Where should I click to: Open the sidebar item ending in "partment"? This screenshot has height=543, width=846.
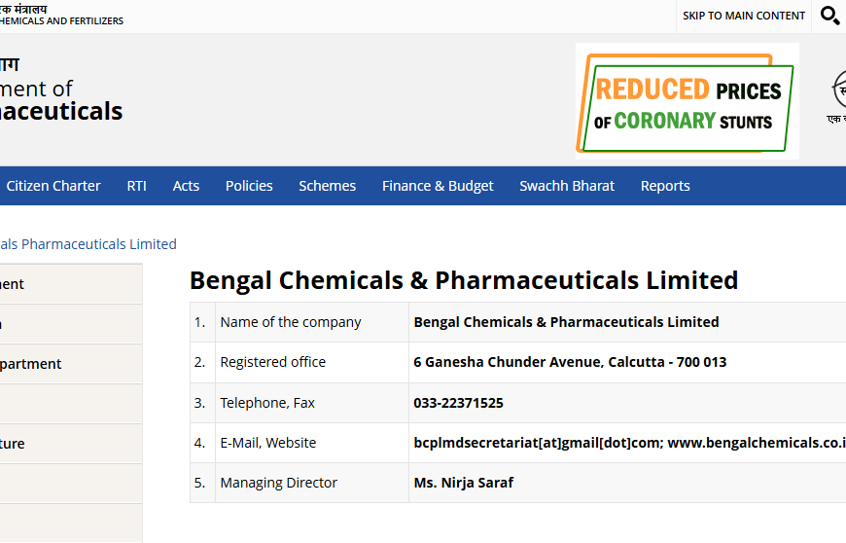click(71, 364)
